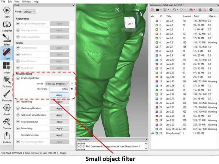The height and width of the screenshot is (164, 219).
Task: Open the Scan panel from the sidebar
Action: coord(7,12)
